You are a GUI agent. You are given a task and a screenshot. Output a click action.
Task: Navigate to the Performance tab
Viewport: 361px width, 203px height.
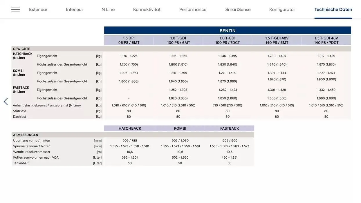[193, 10]
